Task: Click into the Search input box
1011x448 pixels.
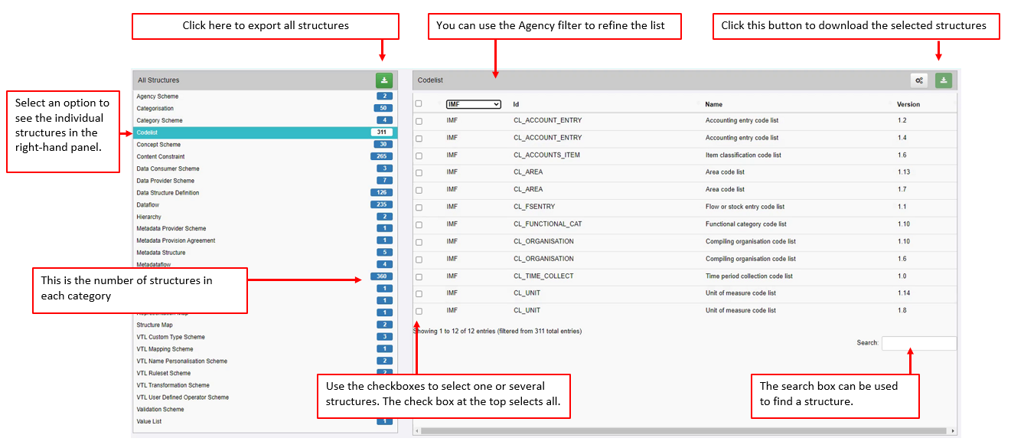Action: pos(918,343)
